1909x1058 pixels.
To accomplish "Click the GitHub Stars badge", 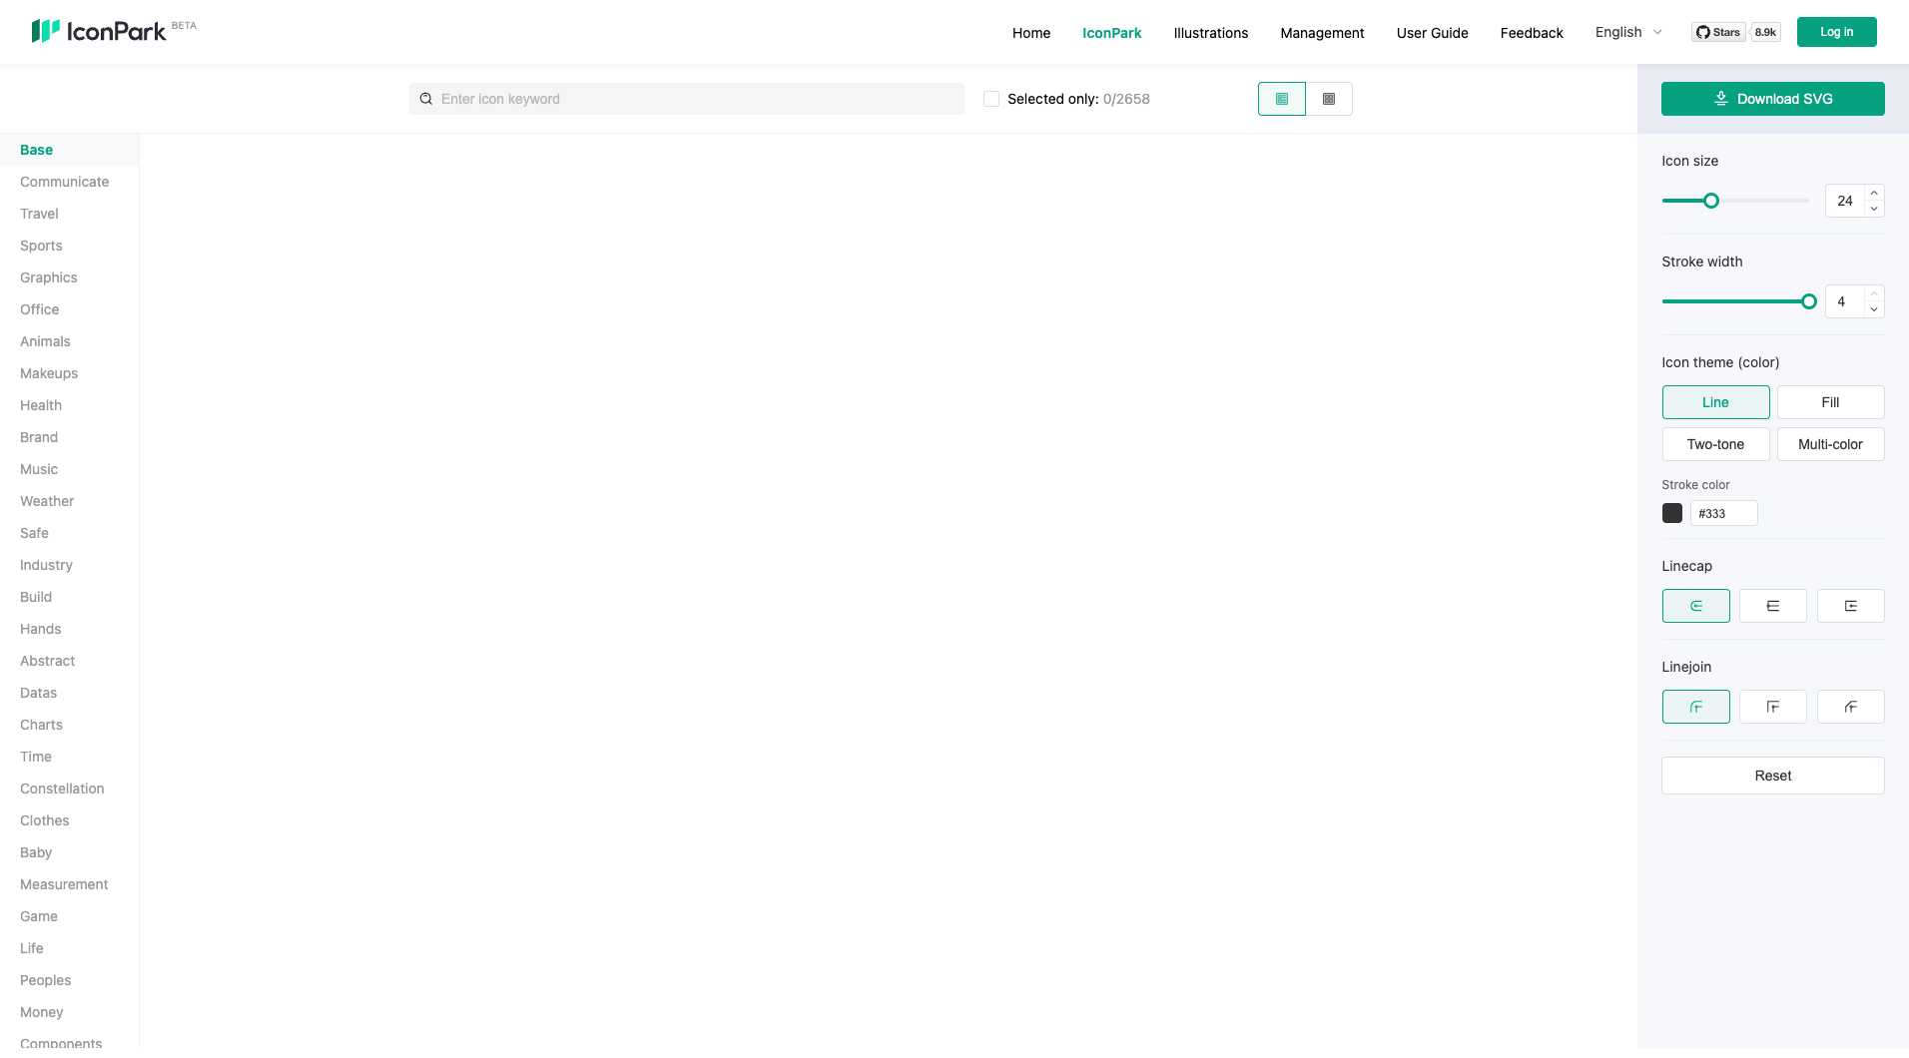I will click(x=1718, y=31).
